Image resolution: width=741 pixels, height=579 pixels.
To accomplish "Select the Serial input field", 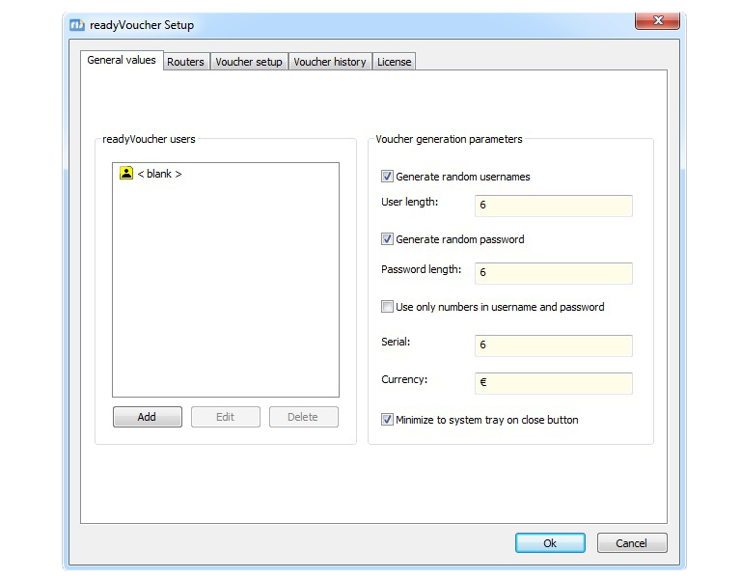I will (x=553, y=345).
